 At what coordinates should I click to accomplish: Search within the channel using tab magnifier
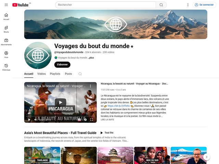(x=80, y=74)
